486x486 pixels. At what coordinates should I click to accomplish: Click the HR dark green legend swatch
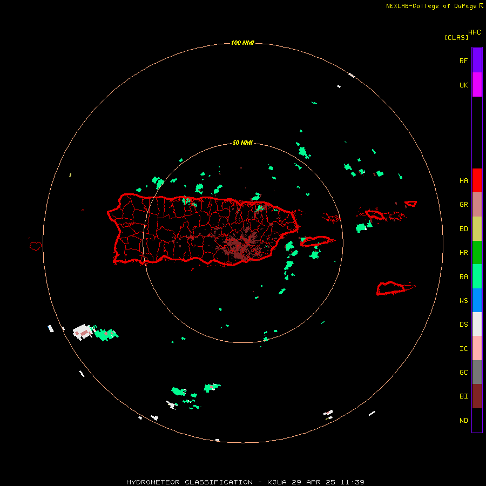click(477, 252)
